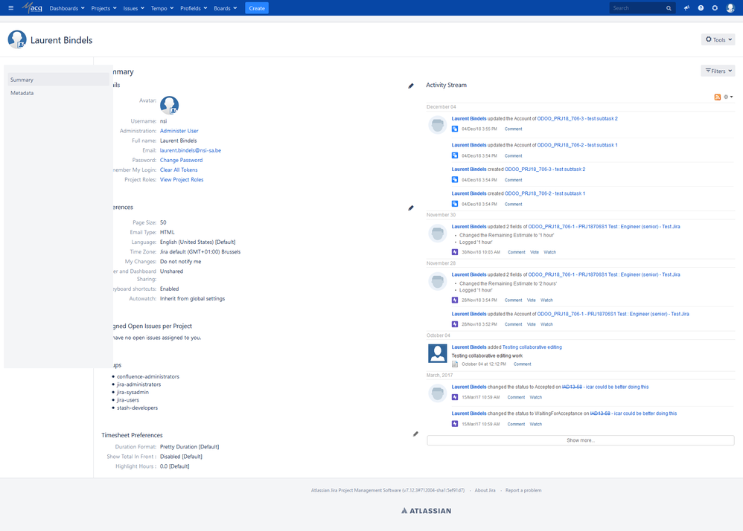743x531 pixels.
Task: Click the Change Password link
Action: pos(181,159)
